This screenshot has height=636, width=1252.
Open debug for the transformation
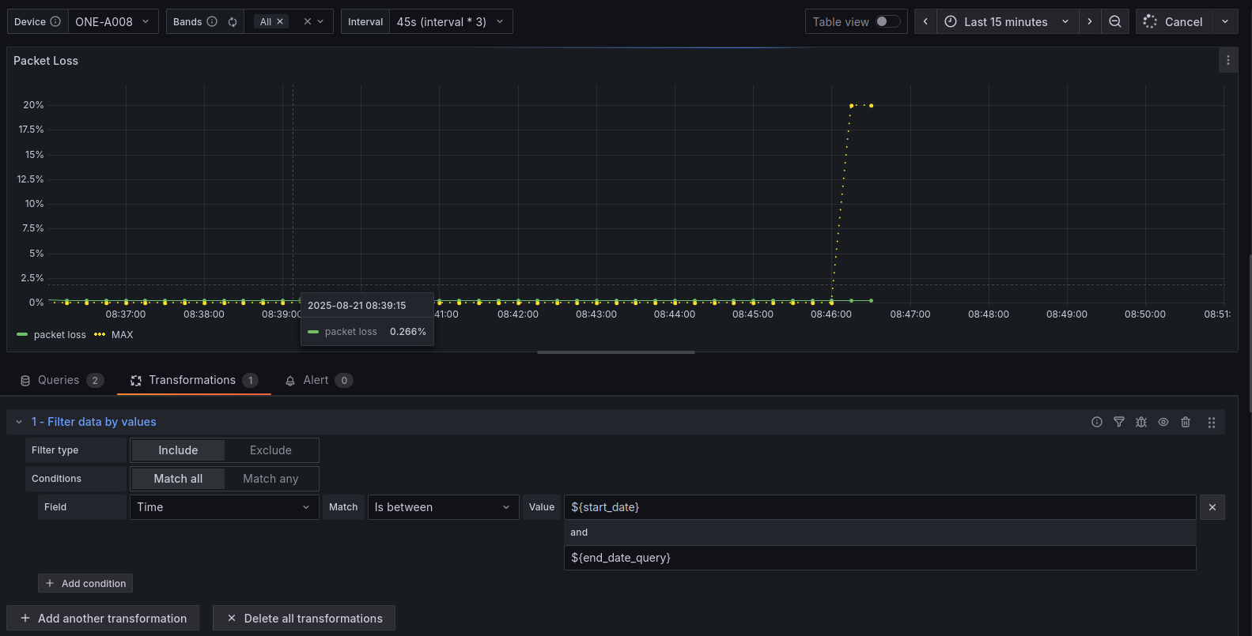tap(1141, 422)
